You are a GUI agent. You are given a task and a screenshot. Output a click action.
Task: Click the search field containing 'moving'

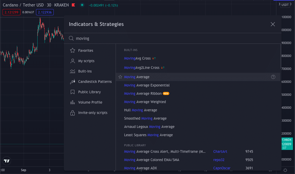coord(171,38)
